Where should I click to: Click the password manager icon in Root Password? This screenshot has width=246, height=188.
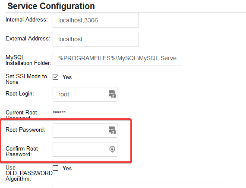click(x=112, y=130)
